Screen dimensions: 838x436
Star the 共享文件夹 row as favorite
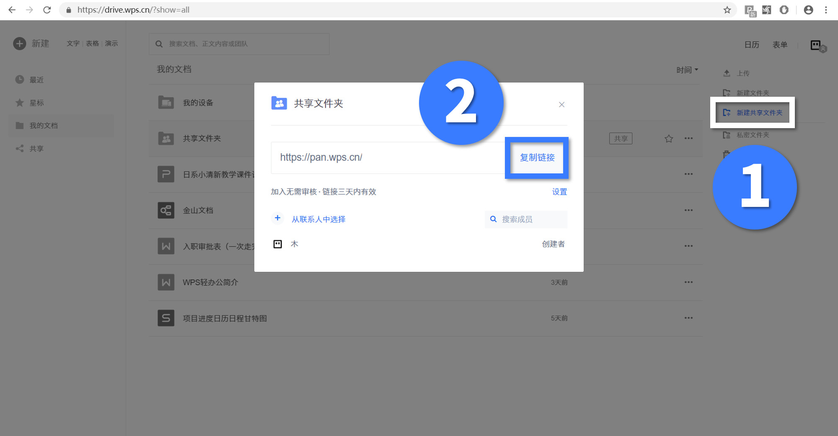point(669,138)
